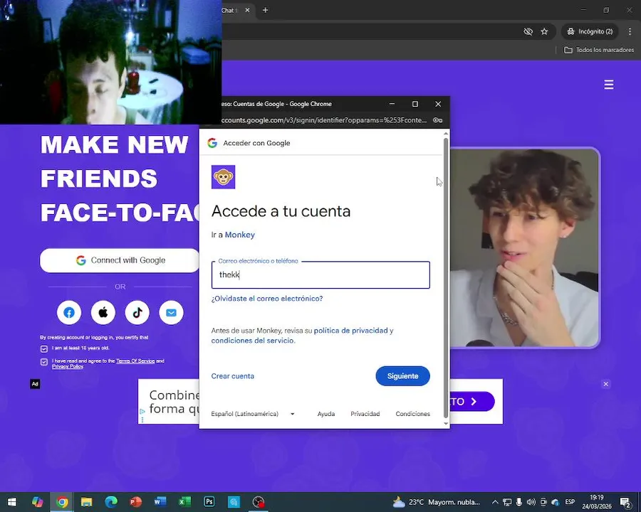
Task: Click Chrome icon in the taskbar
Action: tap(62, 502)
